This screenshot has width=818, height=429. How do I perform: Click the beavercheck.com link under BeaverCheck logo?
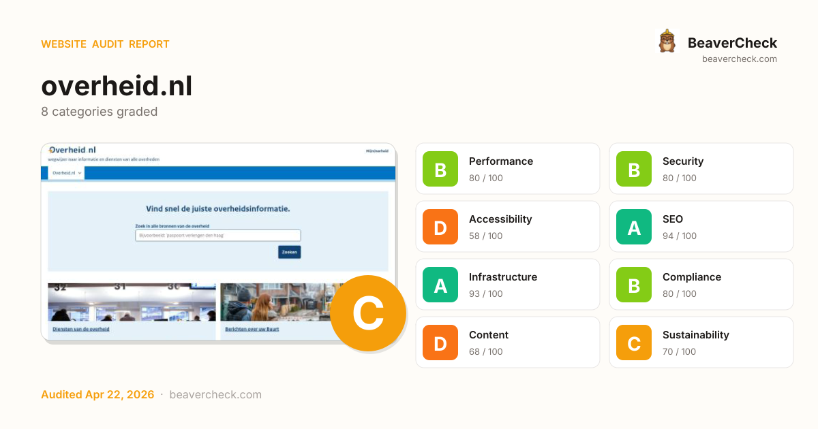739,59
